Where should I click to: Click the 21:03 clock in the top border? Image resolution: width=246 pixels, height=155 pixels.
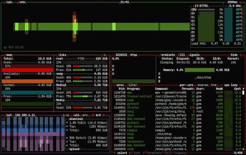[x=125, y=2]
